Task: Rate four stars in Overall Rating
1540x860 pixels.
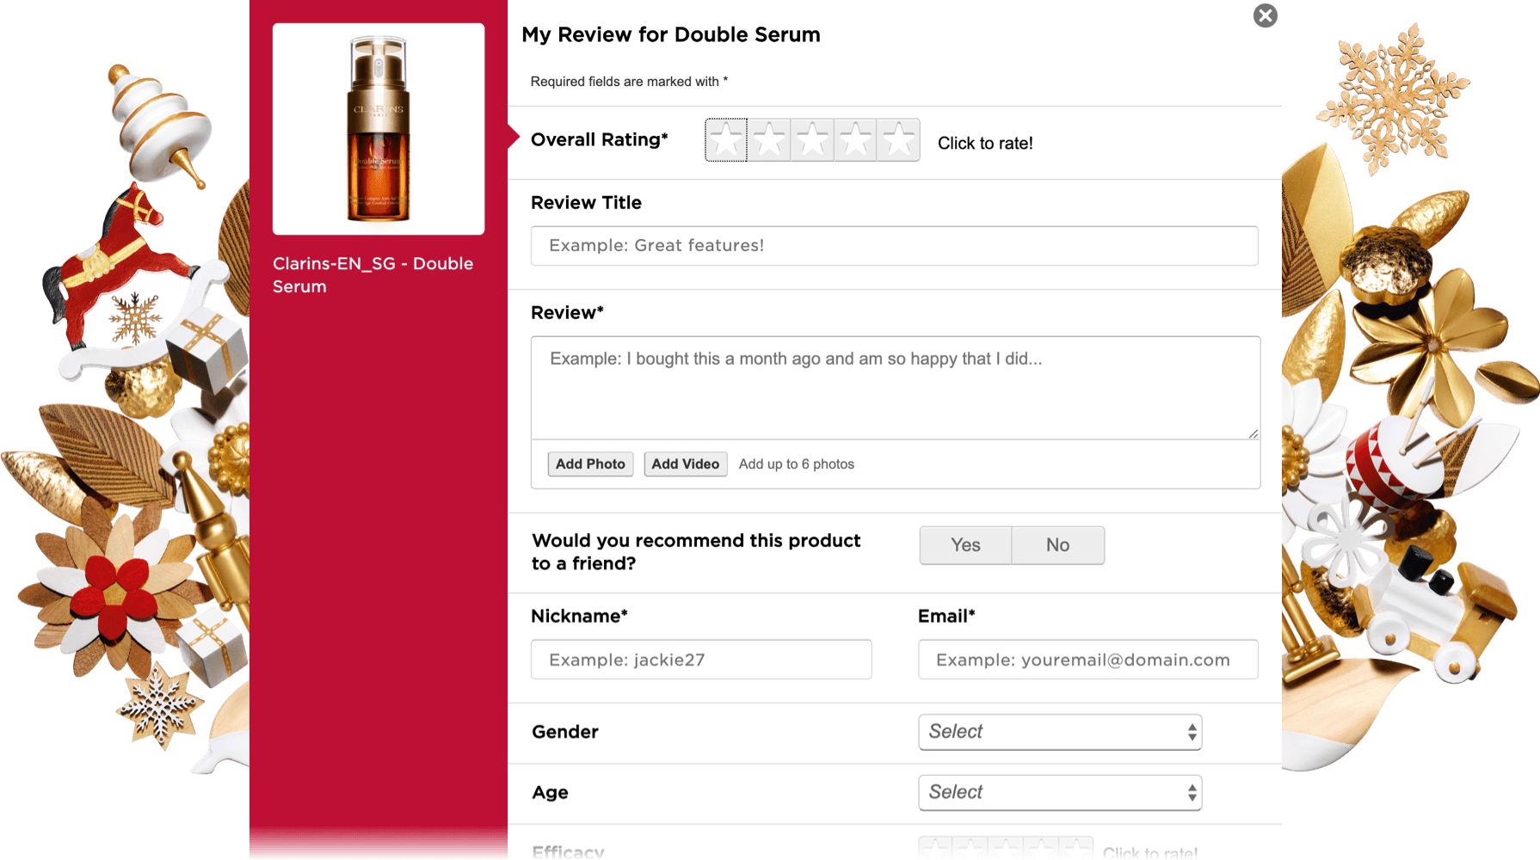Action: click(855, 140)
